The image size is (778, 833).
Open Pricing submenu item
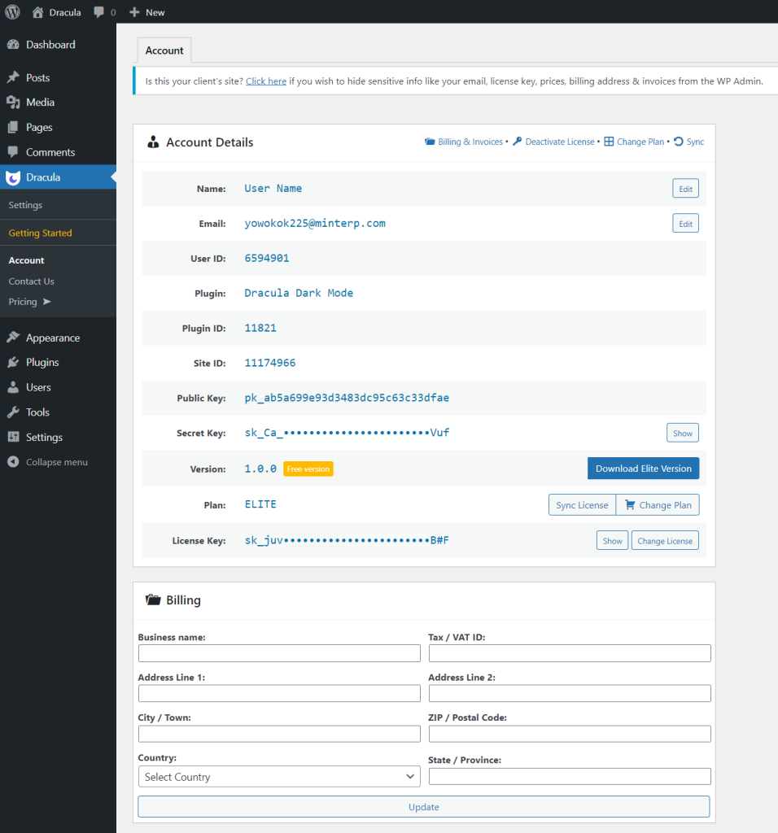click(23, 302)
